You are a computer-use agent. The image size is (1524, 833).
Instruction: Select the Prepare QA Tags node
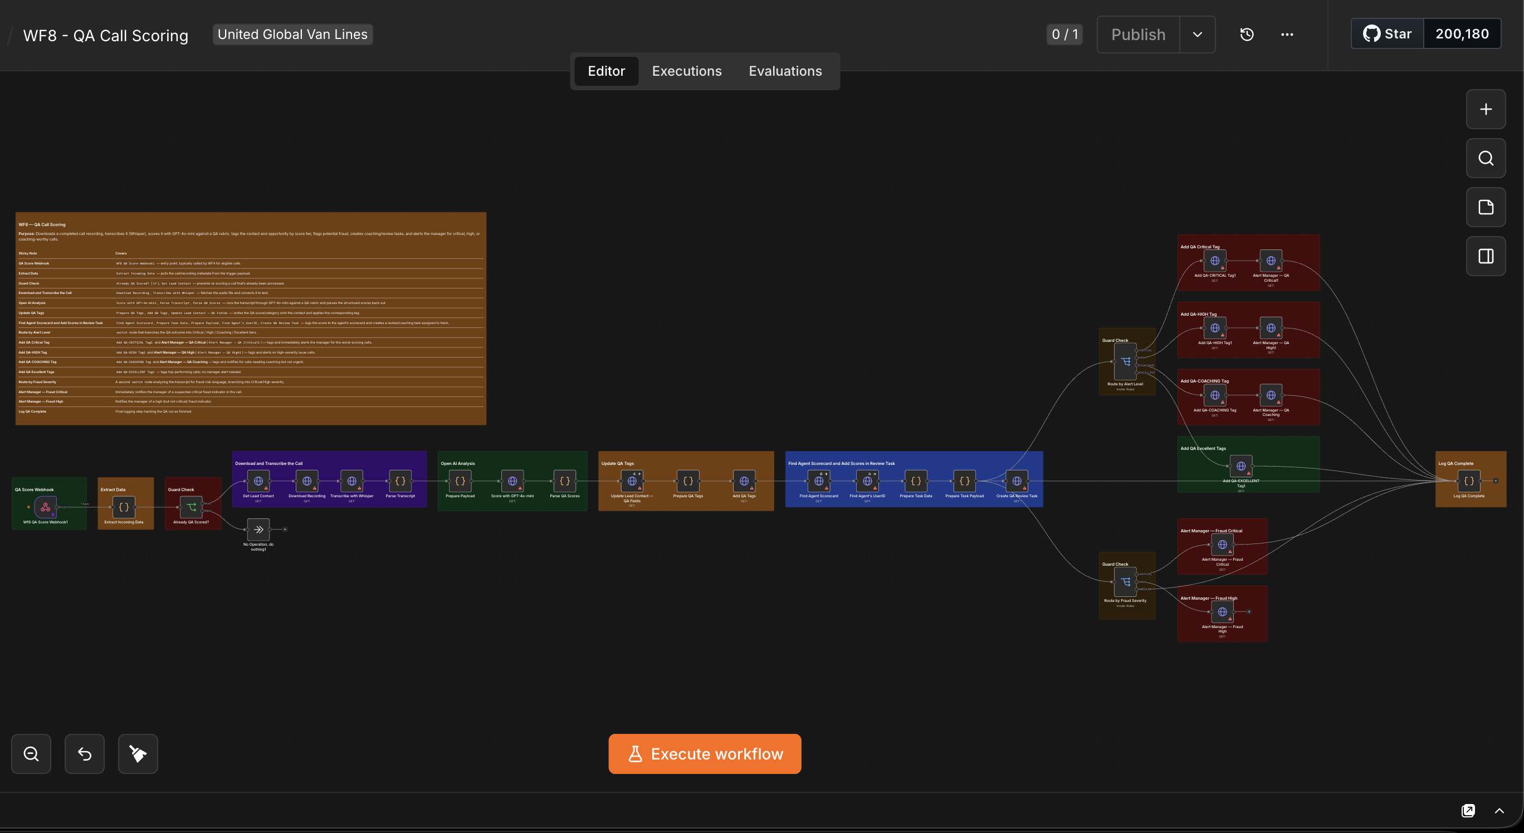click(688, 481)
